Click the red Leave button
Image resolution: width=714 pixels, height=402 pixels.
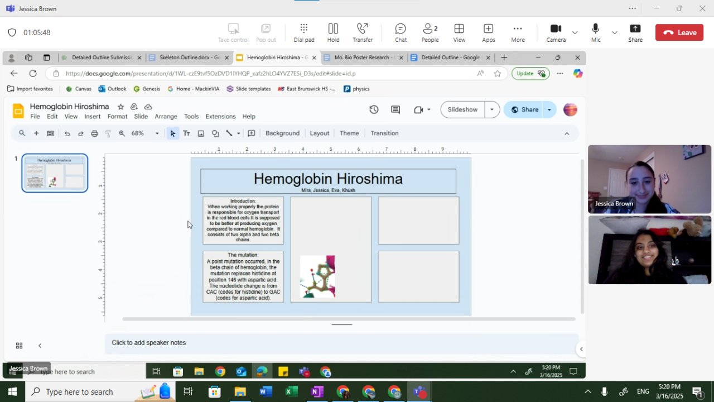tap(679, 32)
